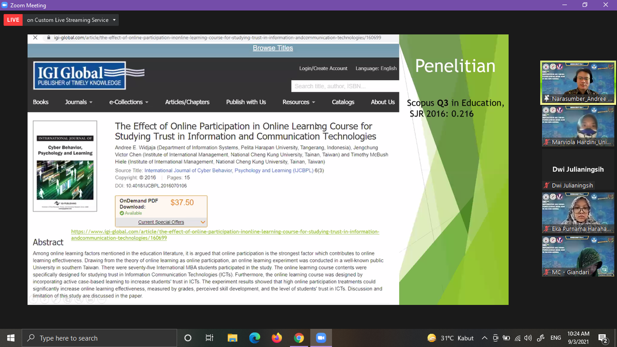Click the Meet Now tray icon
The image size is (617, 347).
point(496,338)
